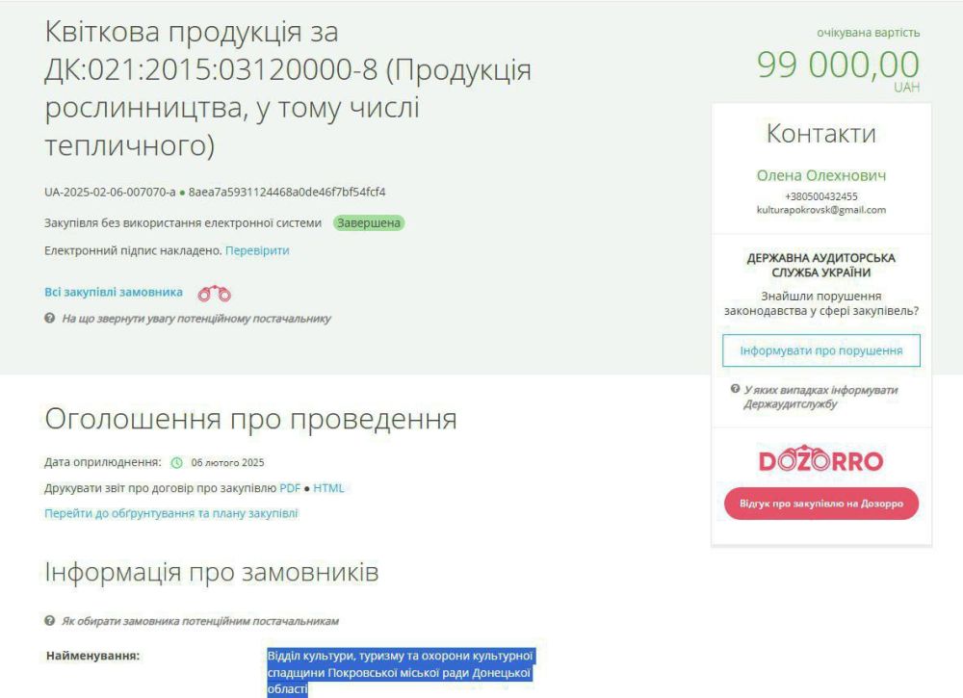963x698 pixels.
Task: Open 'Всі закупівлі замовника' link
Action: [x=114, y=293]
